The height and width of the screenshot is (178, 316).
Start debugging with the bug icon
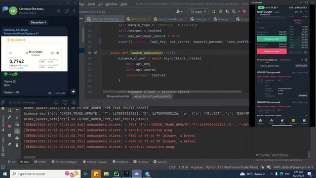221,12
